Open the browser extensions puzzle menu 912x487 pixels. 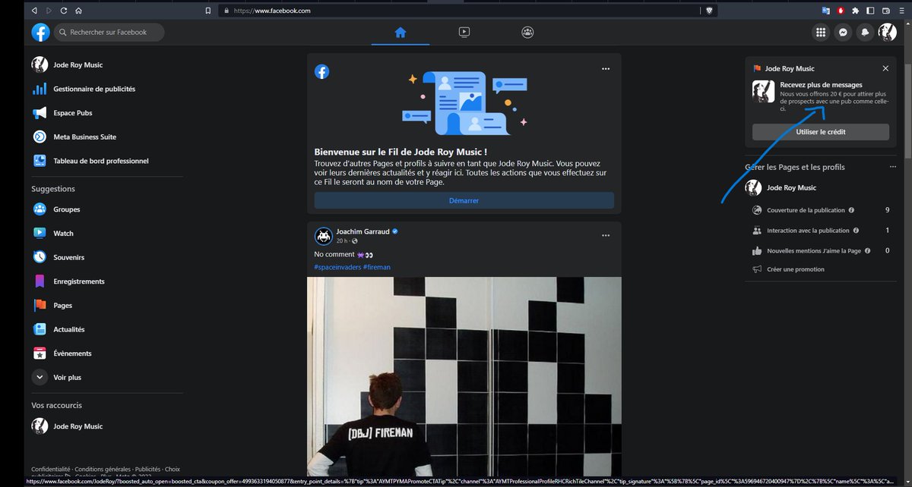tap(856, 11)
